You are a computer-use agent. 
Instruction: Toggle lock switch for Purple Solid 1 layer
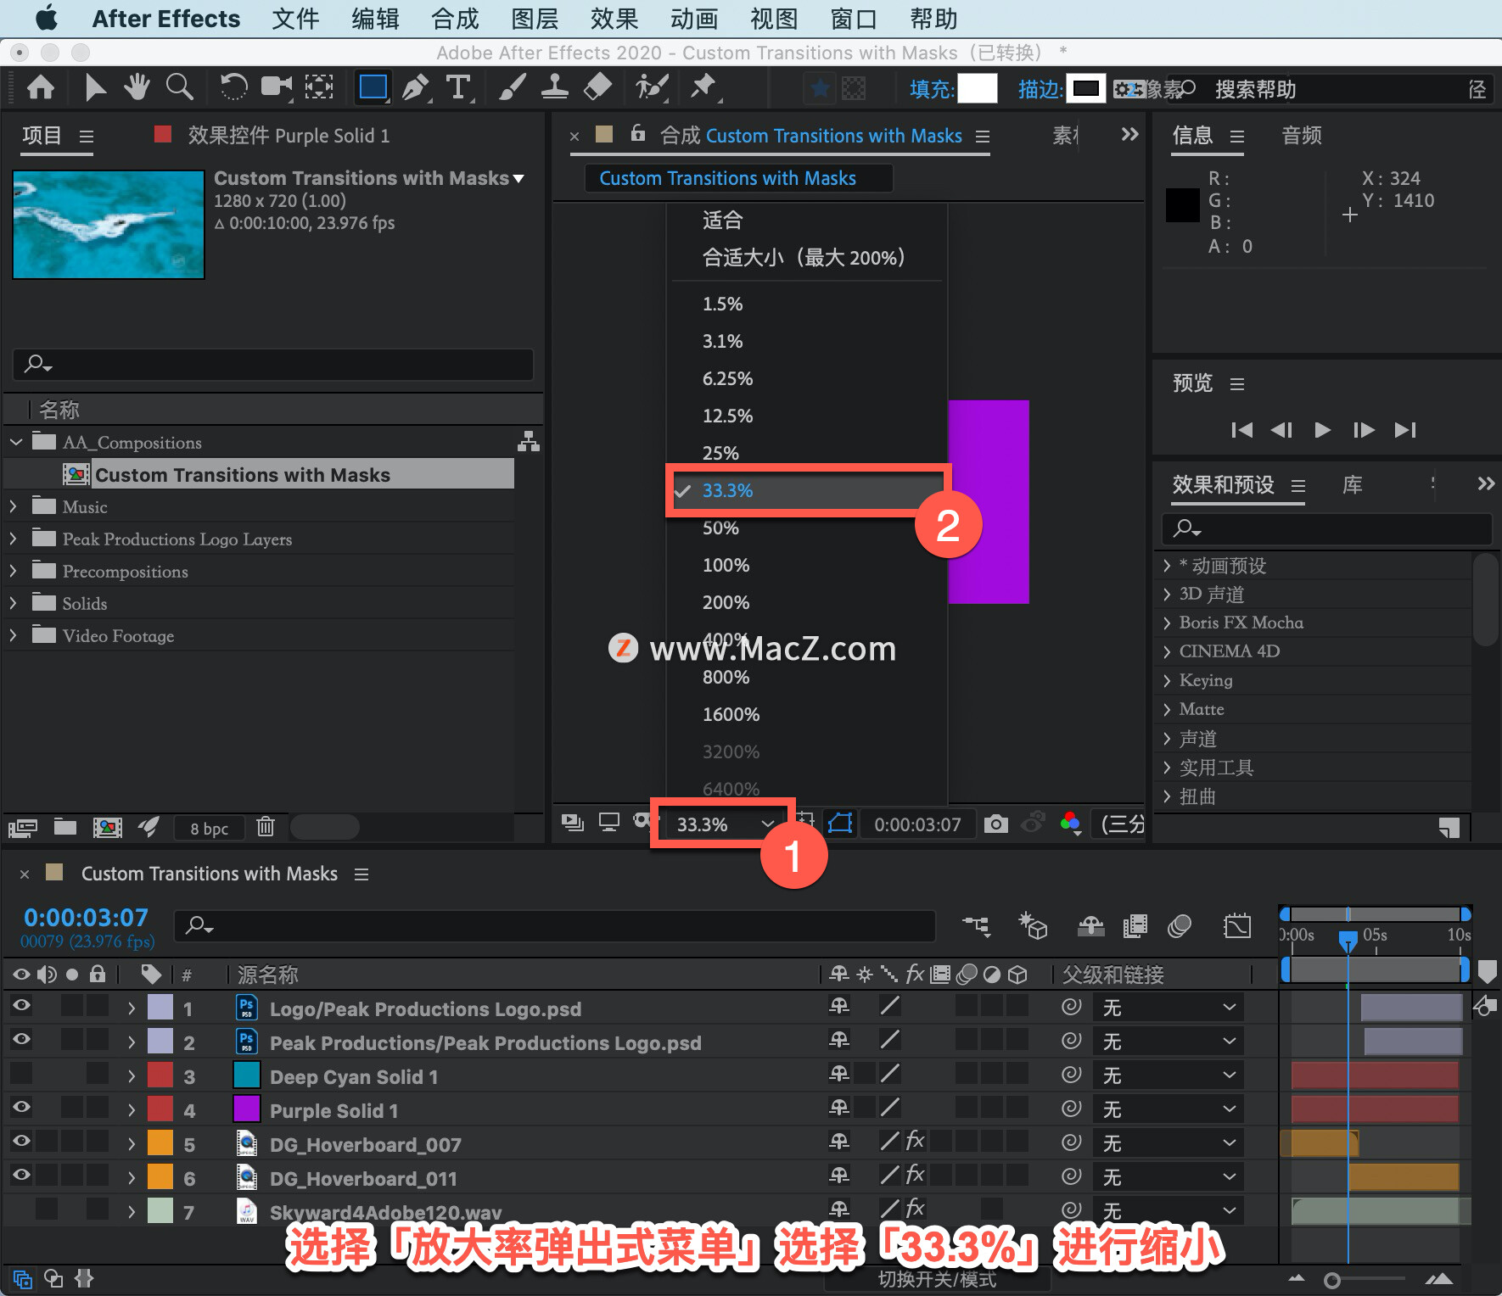[98, 1108]
